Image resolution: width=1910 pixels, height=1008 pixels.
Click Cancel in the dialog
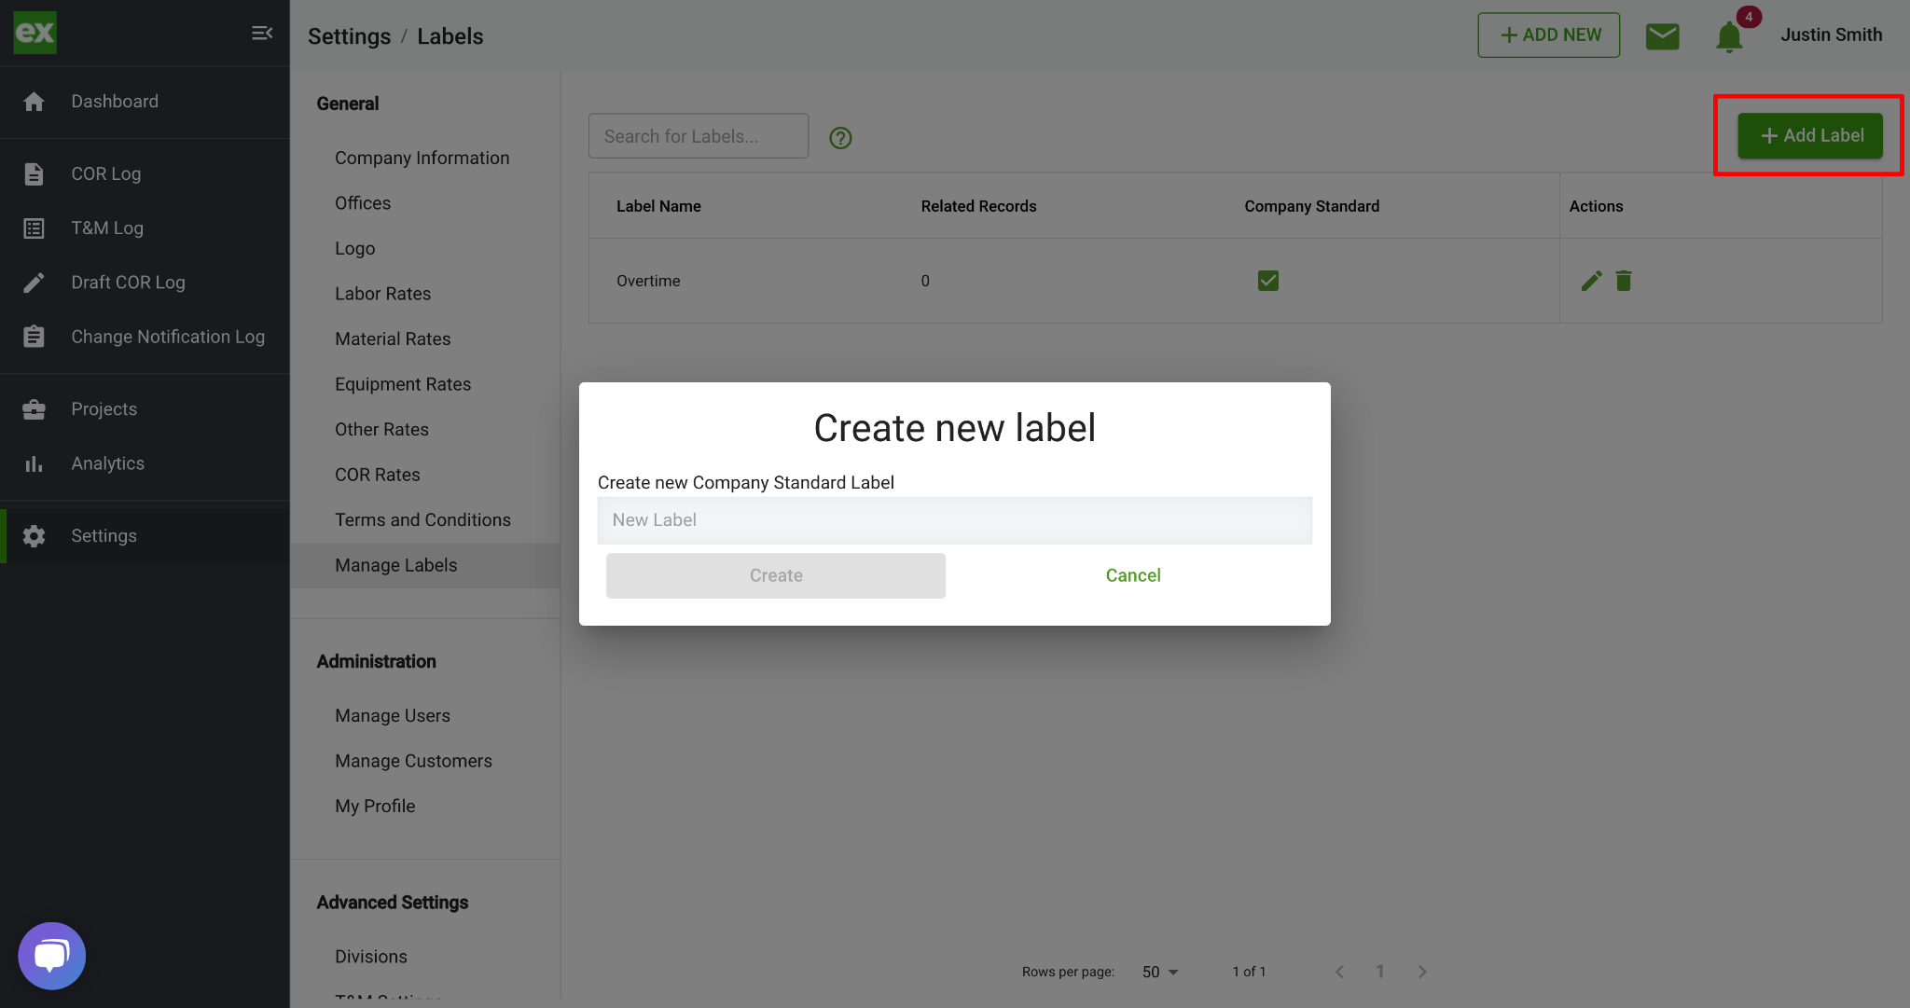[1132, 575]
